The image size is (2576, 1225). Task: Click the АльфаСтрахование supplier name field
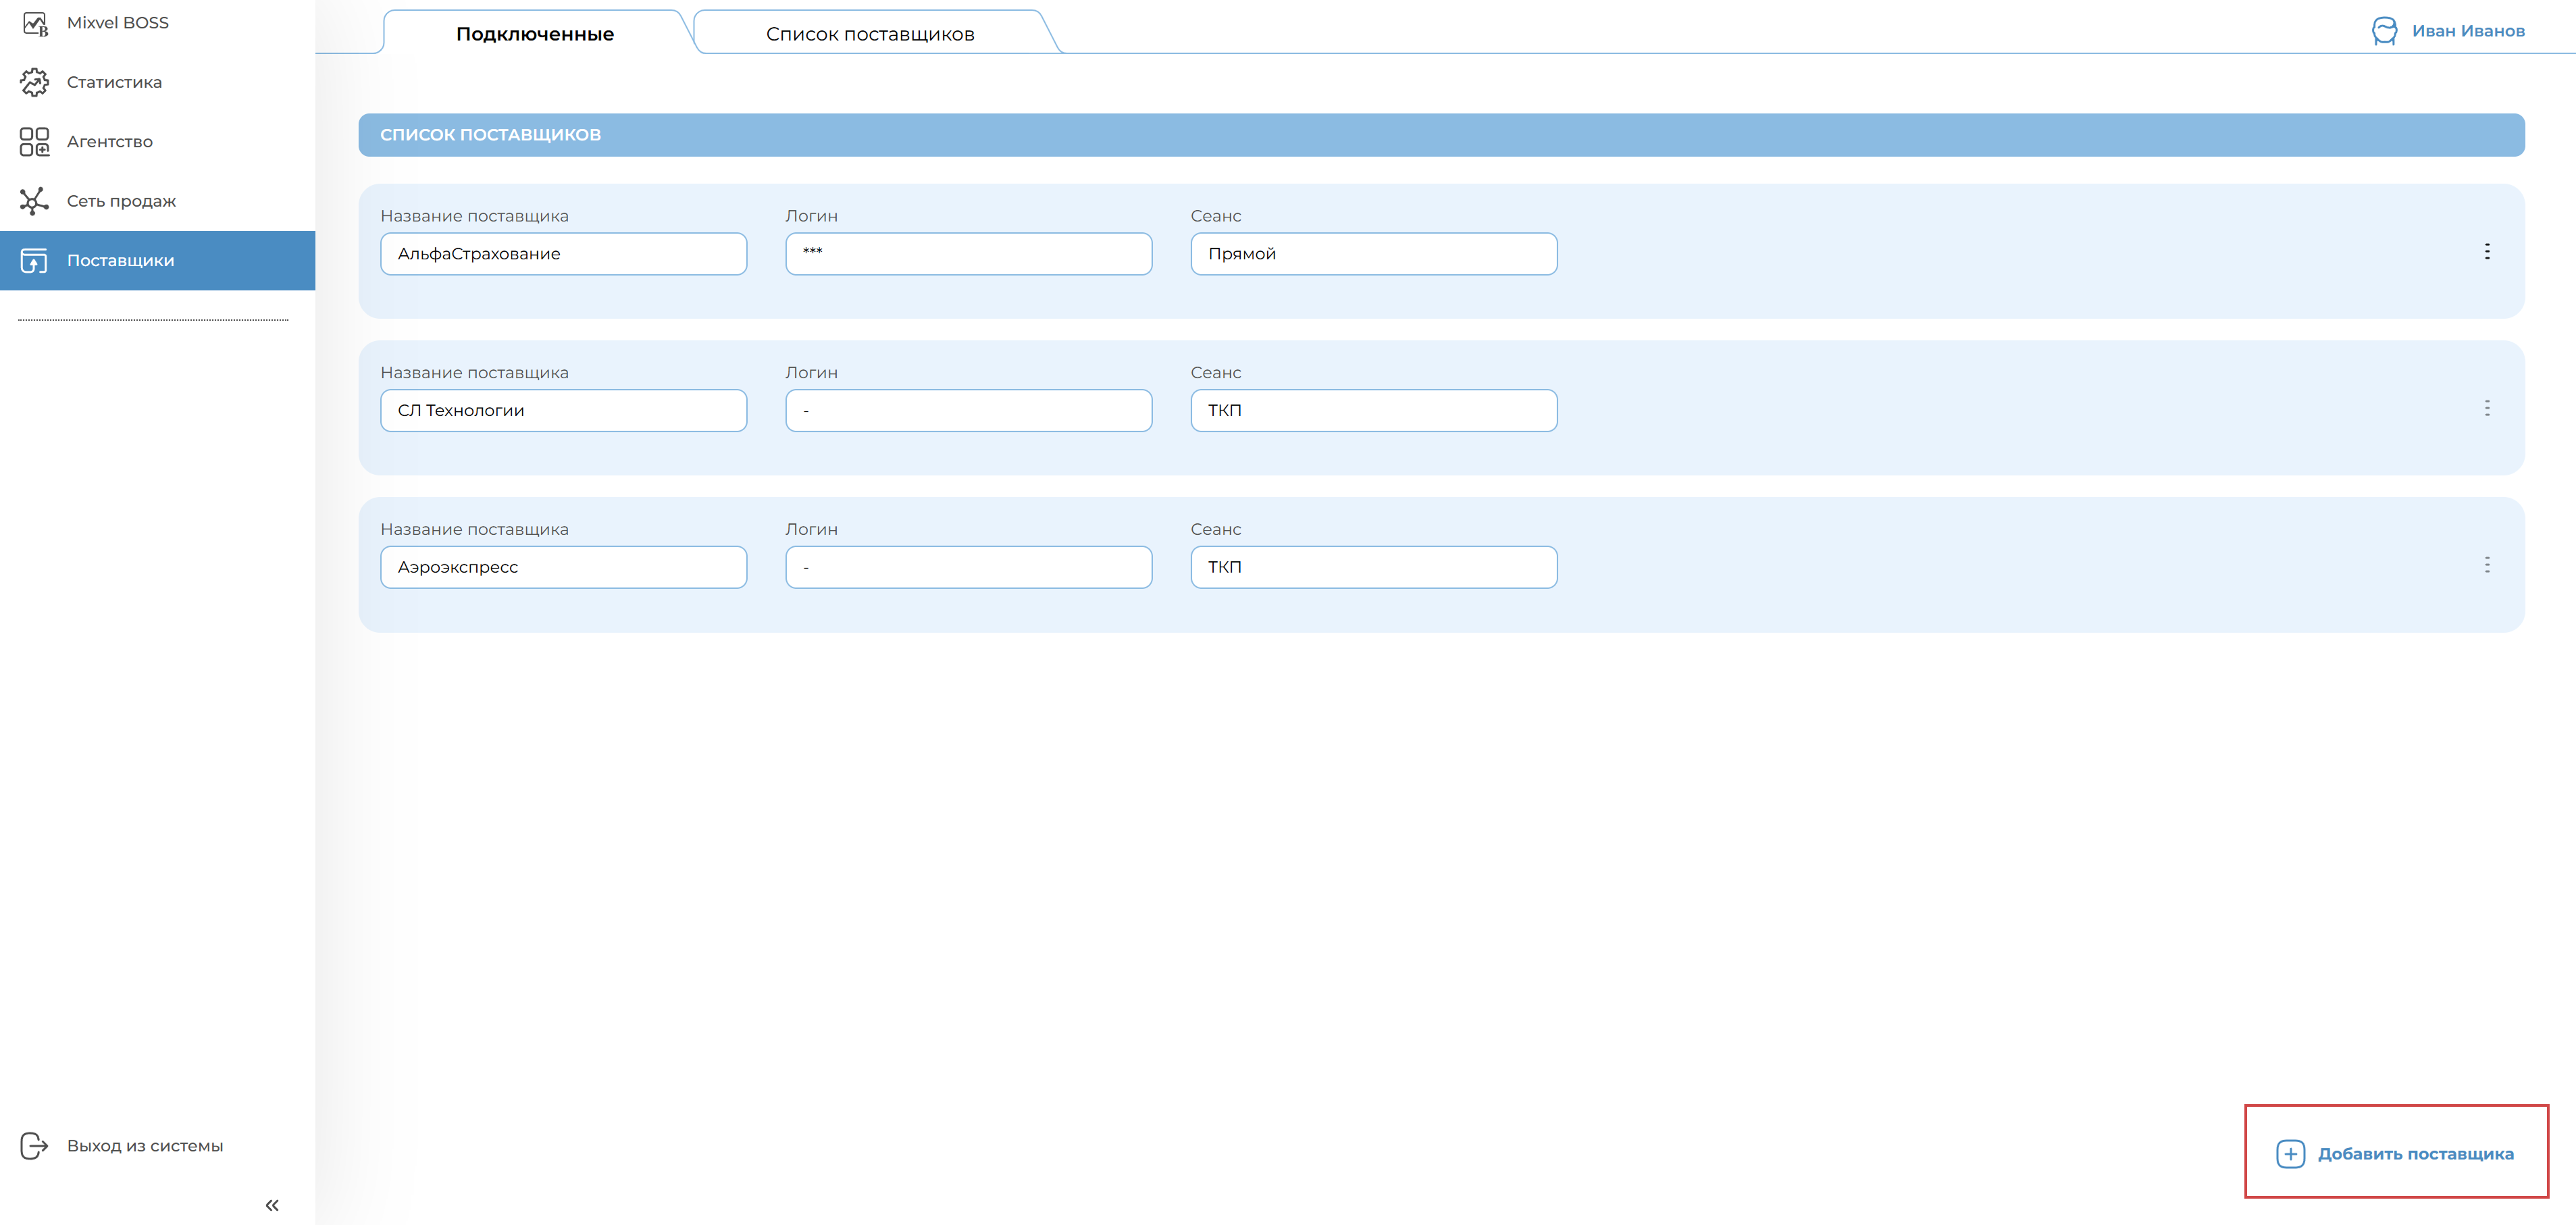(563, 254)
